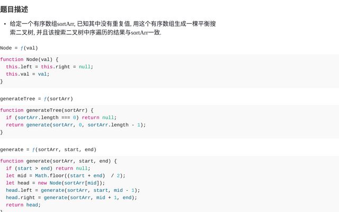Click the 'this.val = val;' code line
Image resolution: width=339 pixels, height=212 pixels.
[28, 74]
